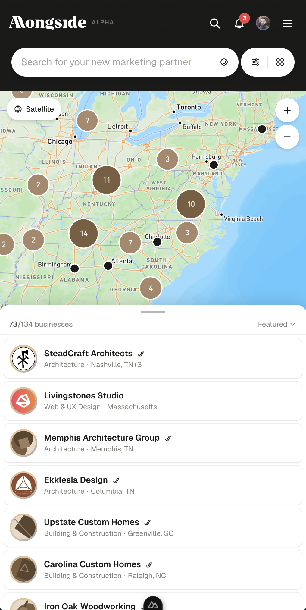Grab the bottom sheet drag handle
Image resolution: width=306 pixels, height=610 pixels.
tap(153, 312)
